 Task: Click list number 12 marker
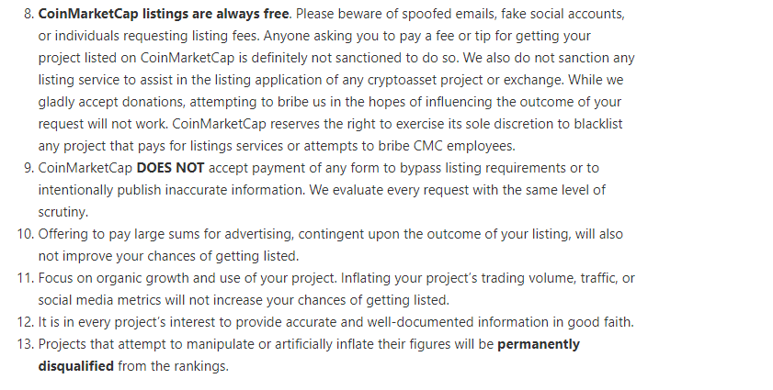[x=26, y=322]
